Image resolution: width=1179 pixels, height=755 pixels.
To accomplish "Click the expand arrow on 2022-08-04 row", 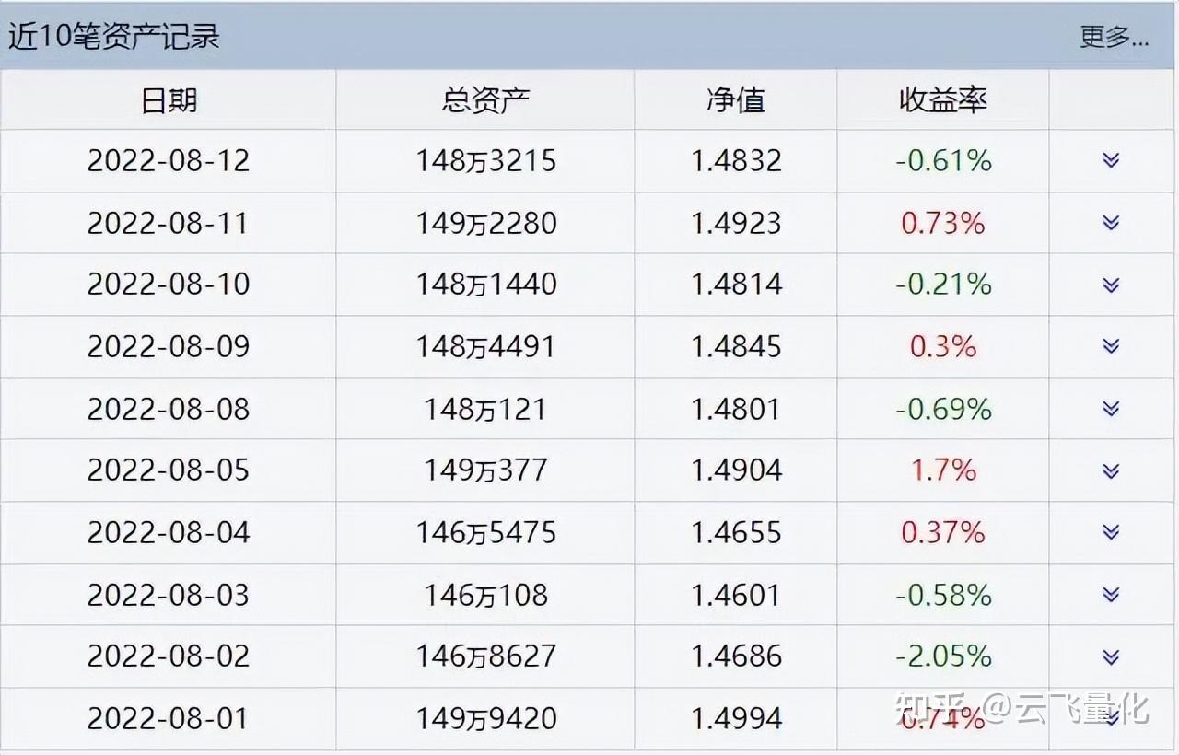I will click(x=1111, y=532).
